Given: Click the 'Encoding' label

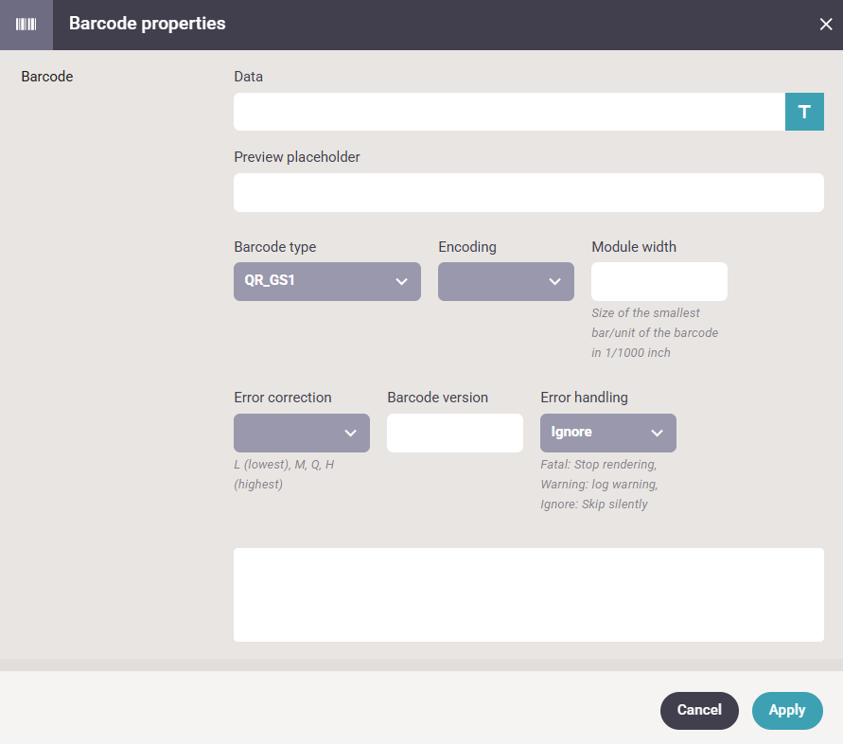Looking at the screenshot, I should (467, 247).
